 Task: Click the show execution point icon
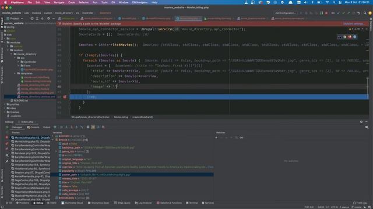click(55, 127)
